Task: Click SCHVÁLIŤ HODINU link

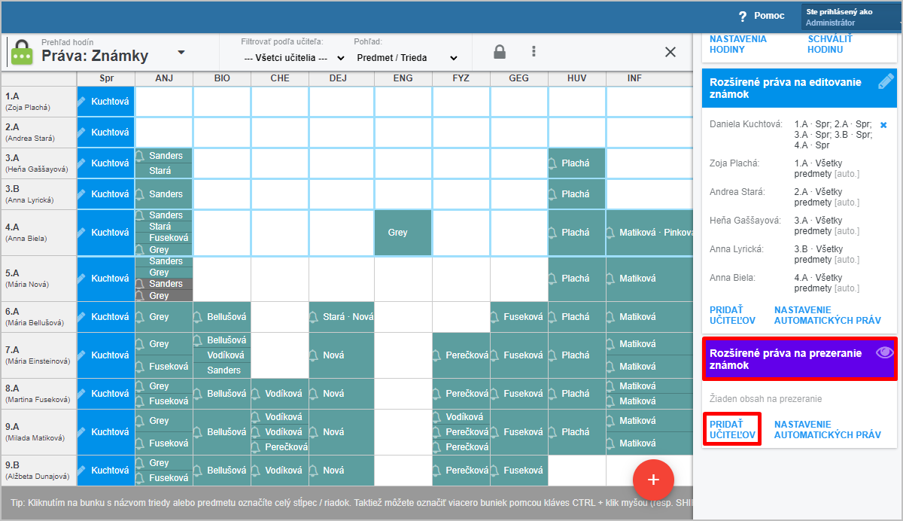Action: point(830,44)
